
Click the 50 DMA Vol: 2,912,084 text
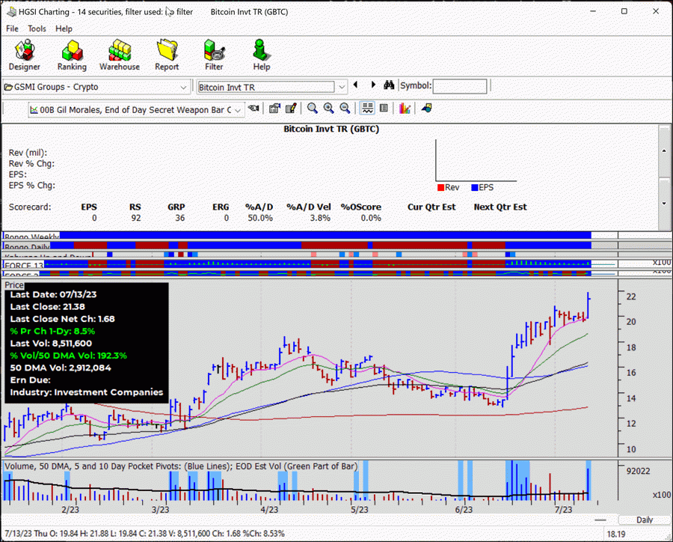[x=60, y=368]
